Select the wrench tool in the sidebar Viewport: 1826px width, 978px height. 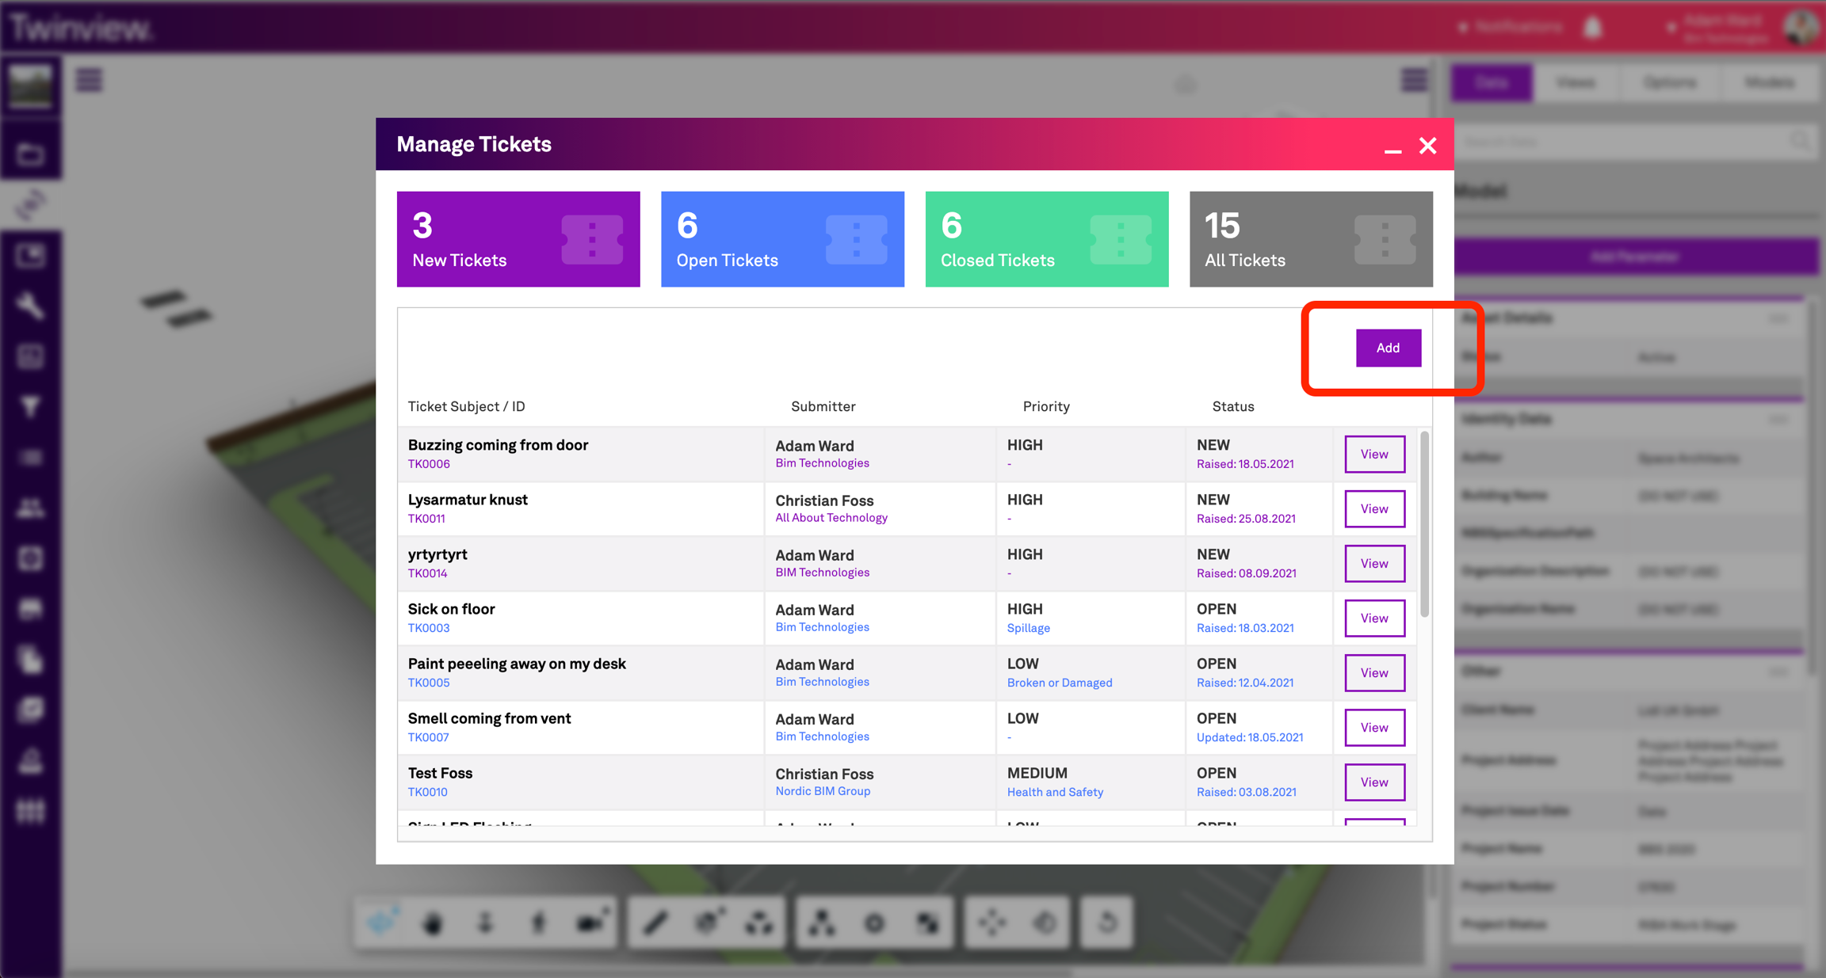pos(30,306)
